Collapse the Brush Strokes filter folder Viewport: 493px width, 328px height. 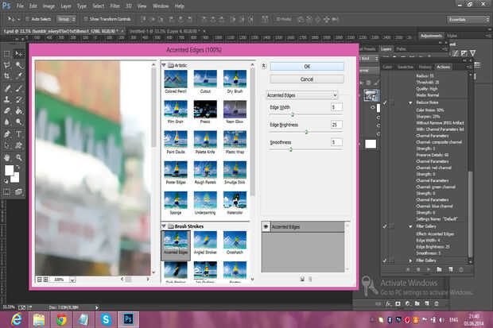(x=164, y=226)
